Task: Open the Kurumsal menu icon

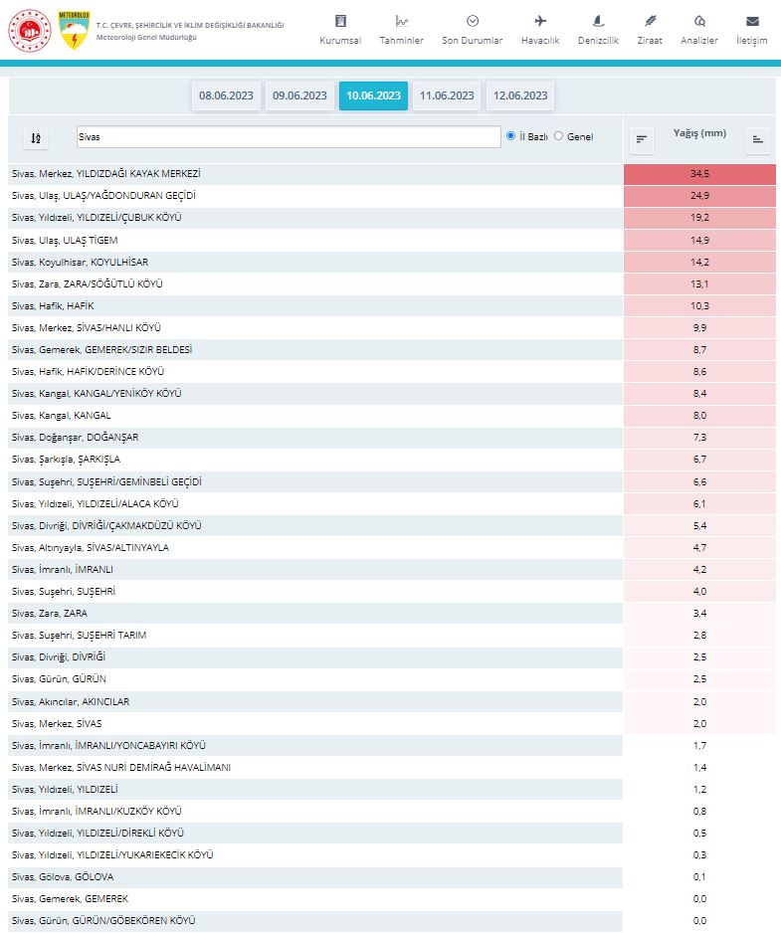Action: [340, 21]
